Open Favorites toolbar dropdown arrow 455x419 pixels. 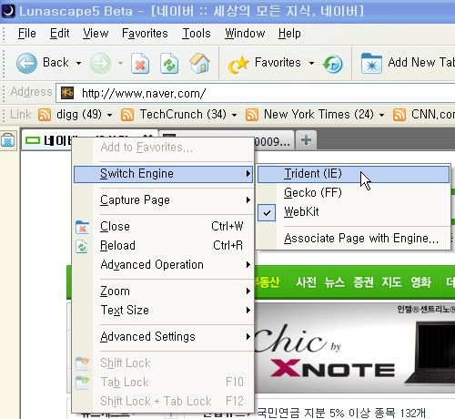point(311,63)
